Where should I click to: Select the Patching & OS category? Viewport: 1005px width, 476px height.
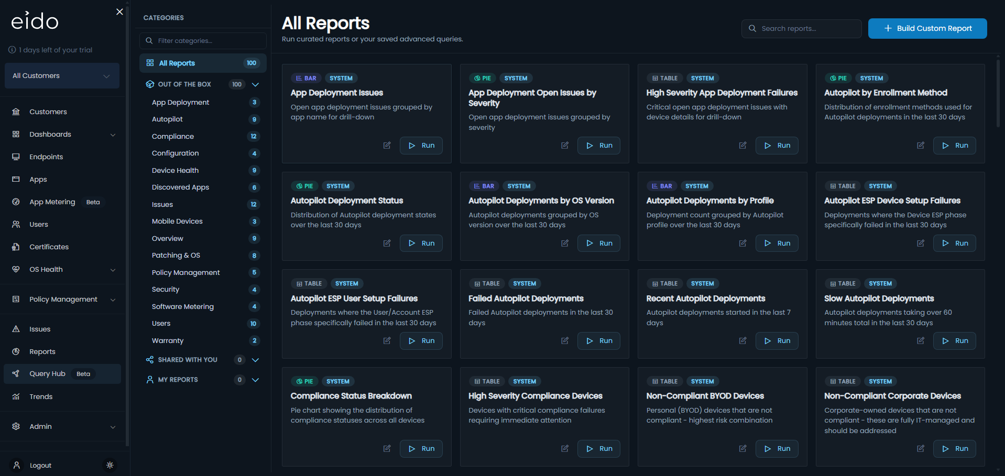[x=203, y=256]
